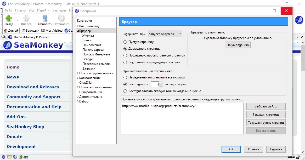Open the Закладки menu in menu bar

(x=59, y=10)
